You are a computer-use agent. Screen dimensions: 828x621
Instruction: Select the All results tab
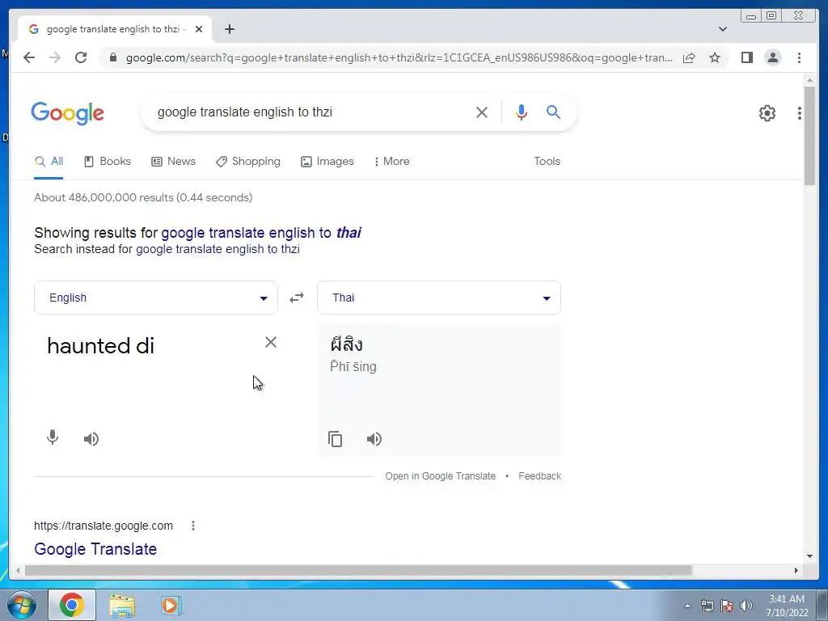(x=49, y=162)
